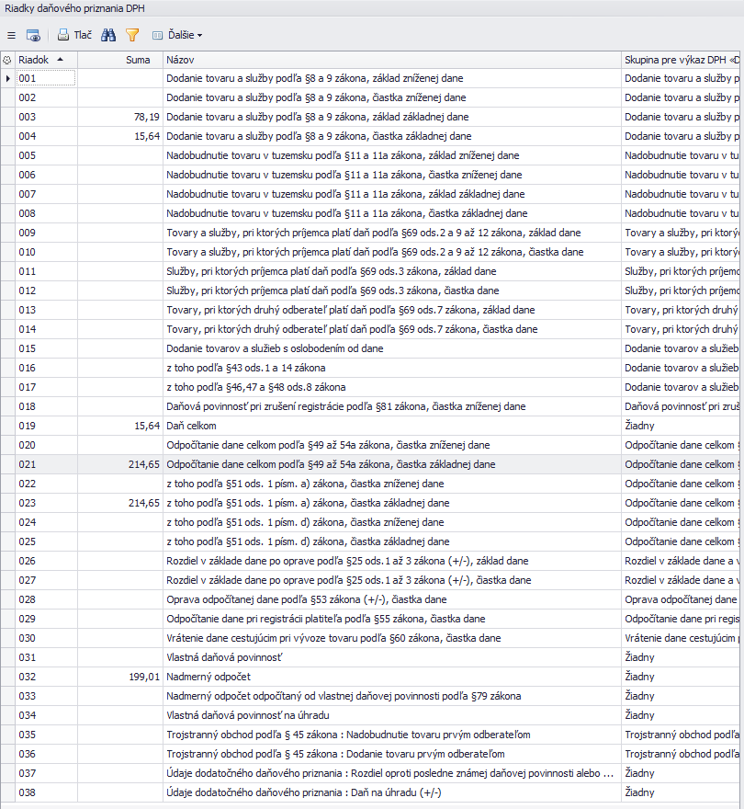Click the 214,65 value in row 023

[x=143, y=503]
